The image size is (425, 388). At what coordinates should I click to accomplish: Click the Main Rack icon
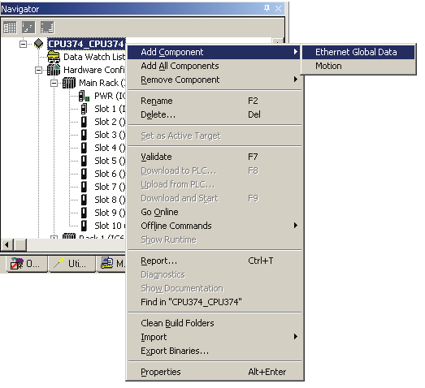tap(69, 83)
